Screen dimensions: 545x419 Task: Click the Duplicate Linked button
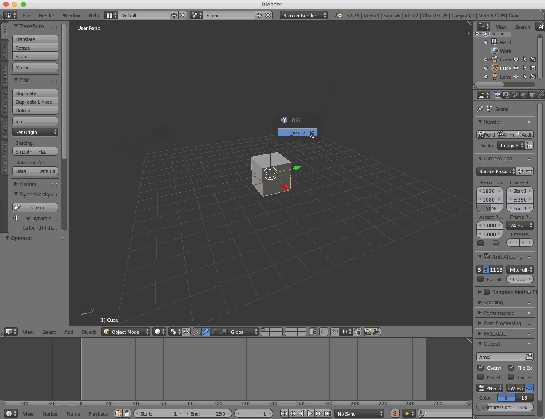[35, 102]
